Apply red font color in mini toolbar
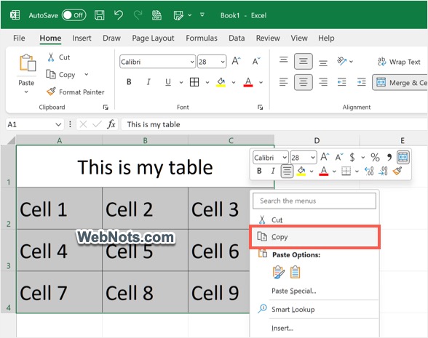Image resolution: width=428 pixels, height=338 pixels. (x=324, y=171)
